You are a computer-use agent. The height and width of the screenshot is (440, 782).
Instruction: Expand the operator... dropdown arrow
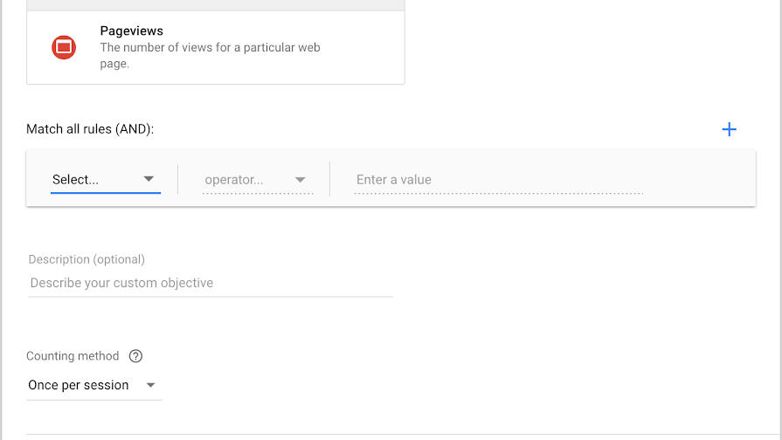301,180
